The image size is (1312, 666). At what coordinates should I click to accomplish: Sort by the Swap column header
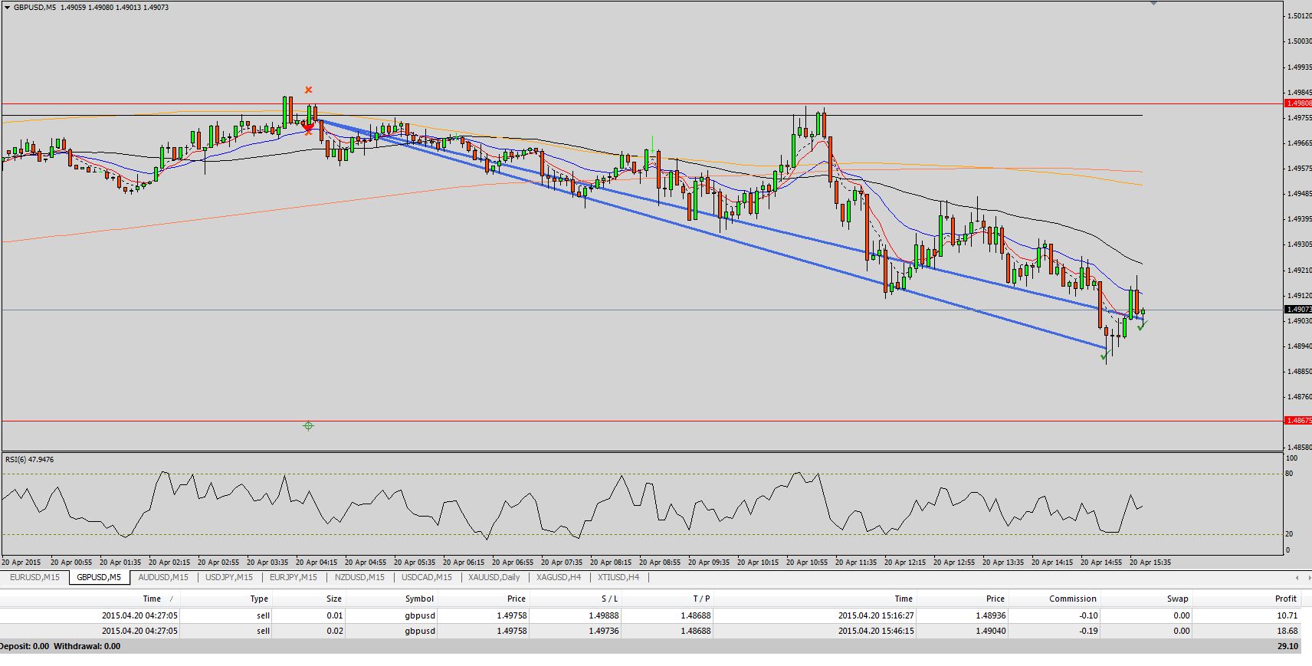[x=1178, y=599]
